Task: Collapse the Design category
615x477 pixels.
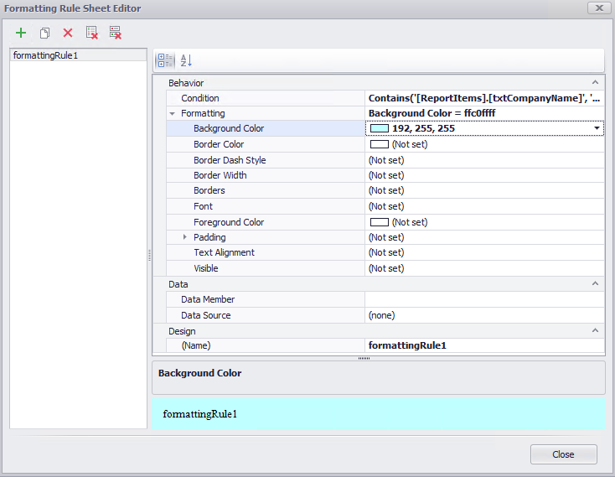Action: coord(595,331)
